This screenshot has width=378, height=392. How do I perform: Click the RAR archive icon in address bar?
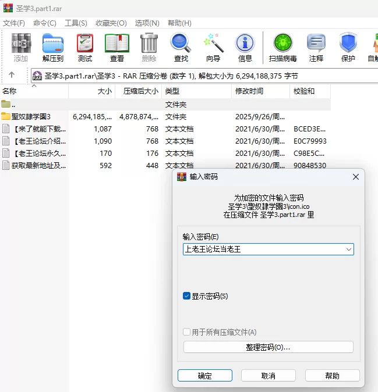tap(37, 76)
